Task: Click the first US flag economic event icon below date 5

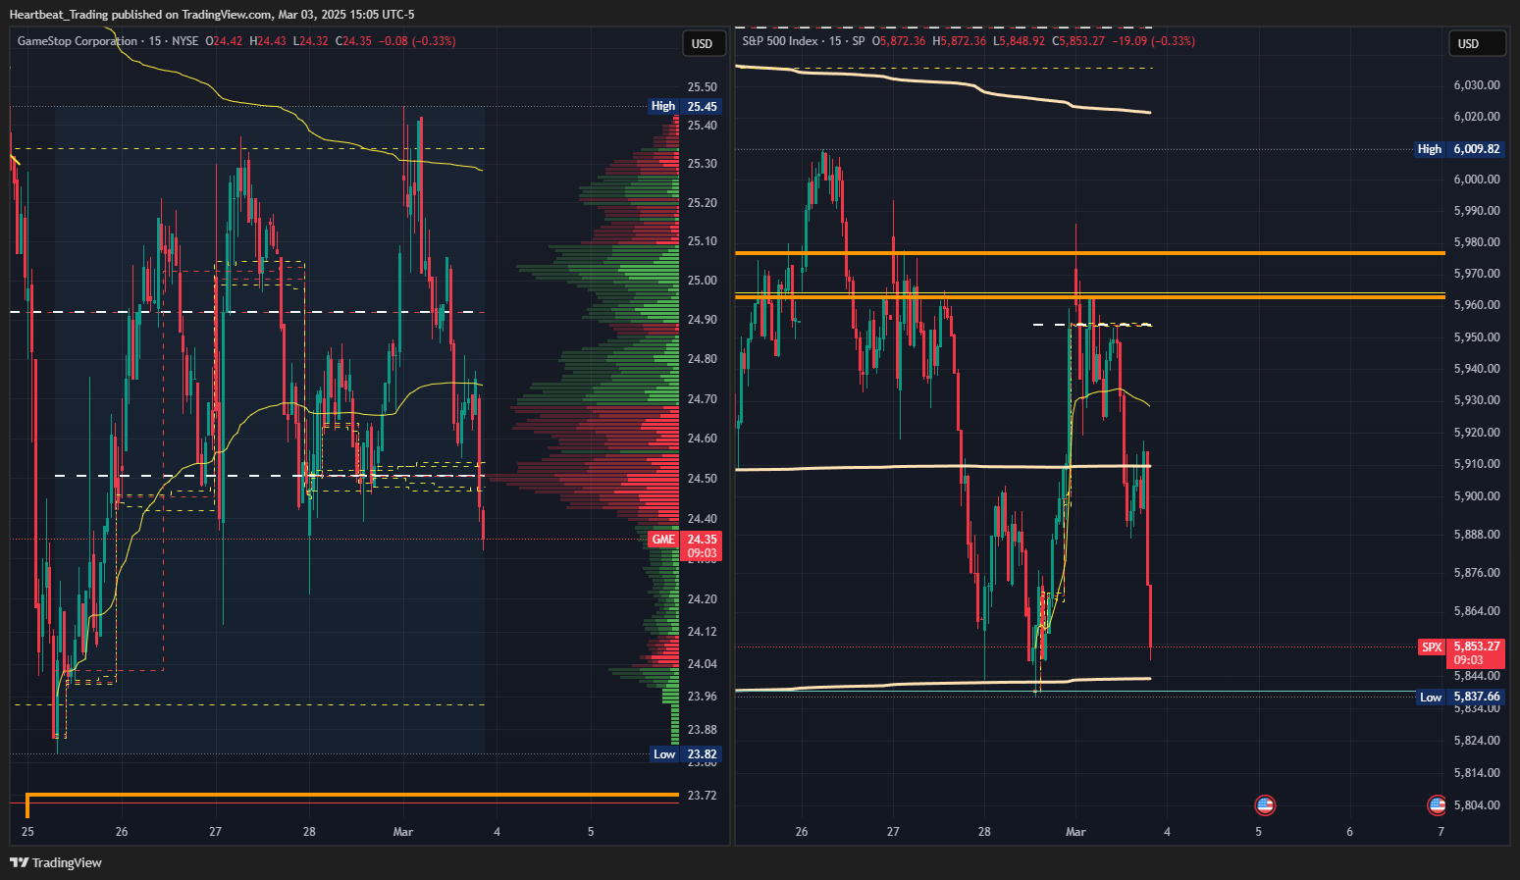Action: coord(1265,805)
